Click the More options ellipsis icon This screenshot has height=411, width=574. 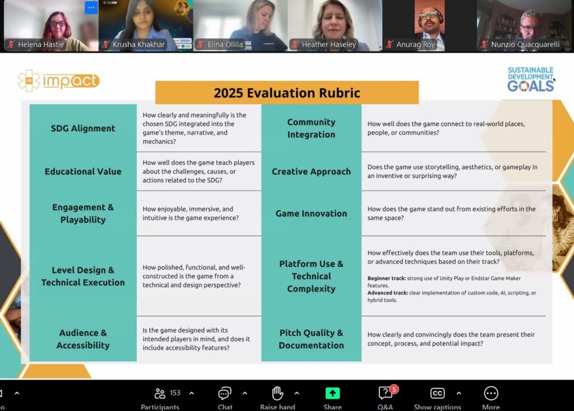point(490,394)
